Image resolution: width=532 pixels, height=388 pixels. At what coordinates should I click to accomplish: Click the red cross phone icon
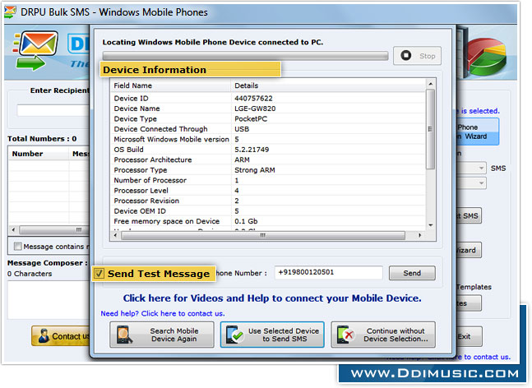(345, 335)
